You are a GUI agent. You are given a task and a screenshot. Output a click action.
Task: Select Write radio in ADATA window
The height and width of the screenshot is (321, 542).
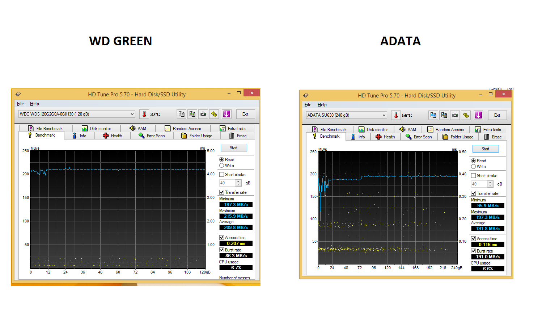click(473, 167)
